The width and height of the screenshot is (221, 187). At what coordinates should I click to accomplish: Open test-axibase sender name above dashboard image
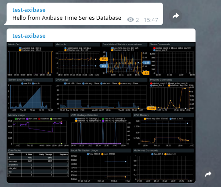point(29,36)
